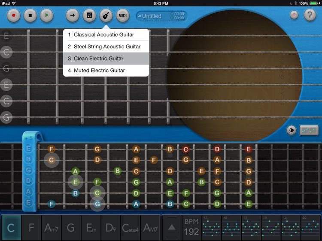Tap the highlighted green E note on D string
Screen dimensions: 322x241
click(76, 182)
